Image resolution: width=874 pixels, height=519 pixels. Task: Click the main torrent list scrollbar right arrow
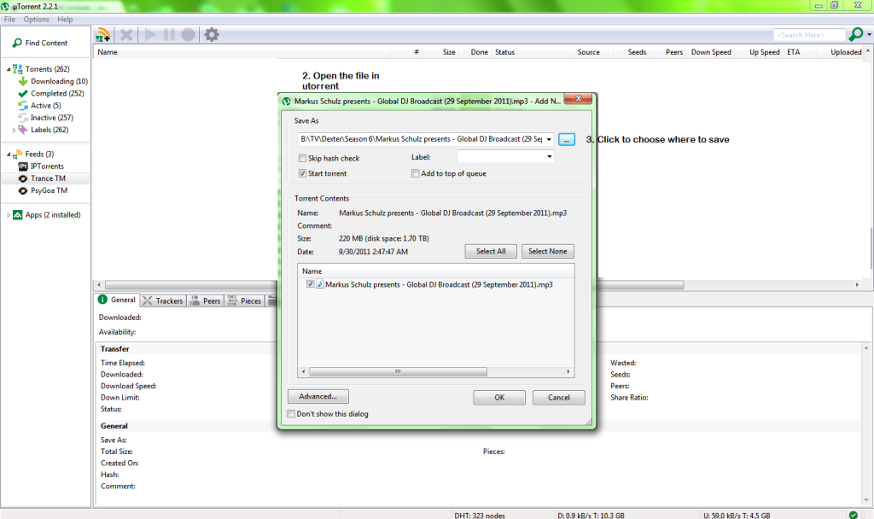[857, 285]
